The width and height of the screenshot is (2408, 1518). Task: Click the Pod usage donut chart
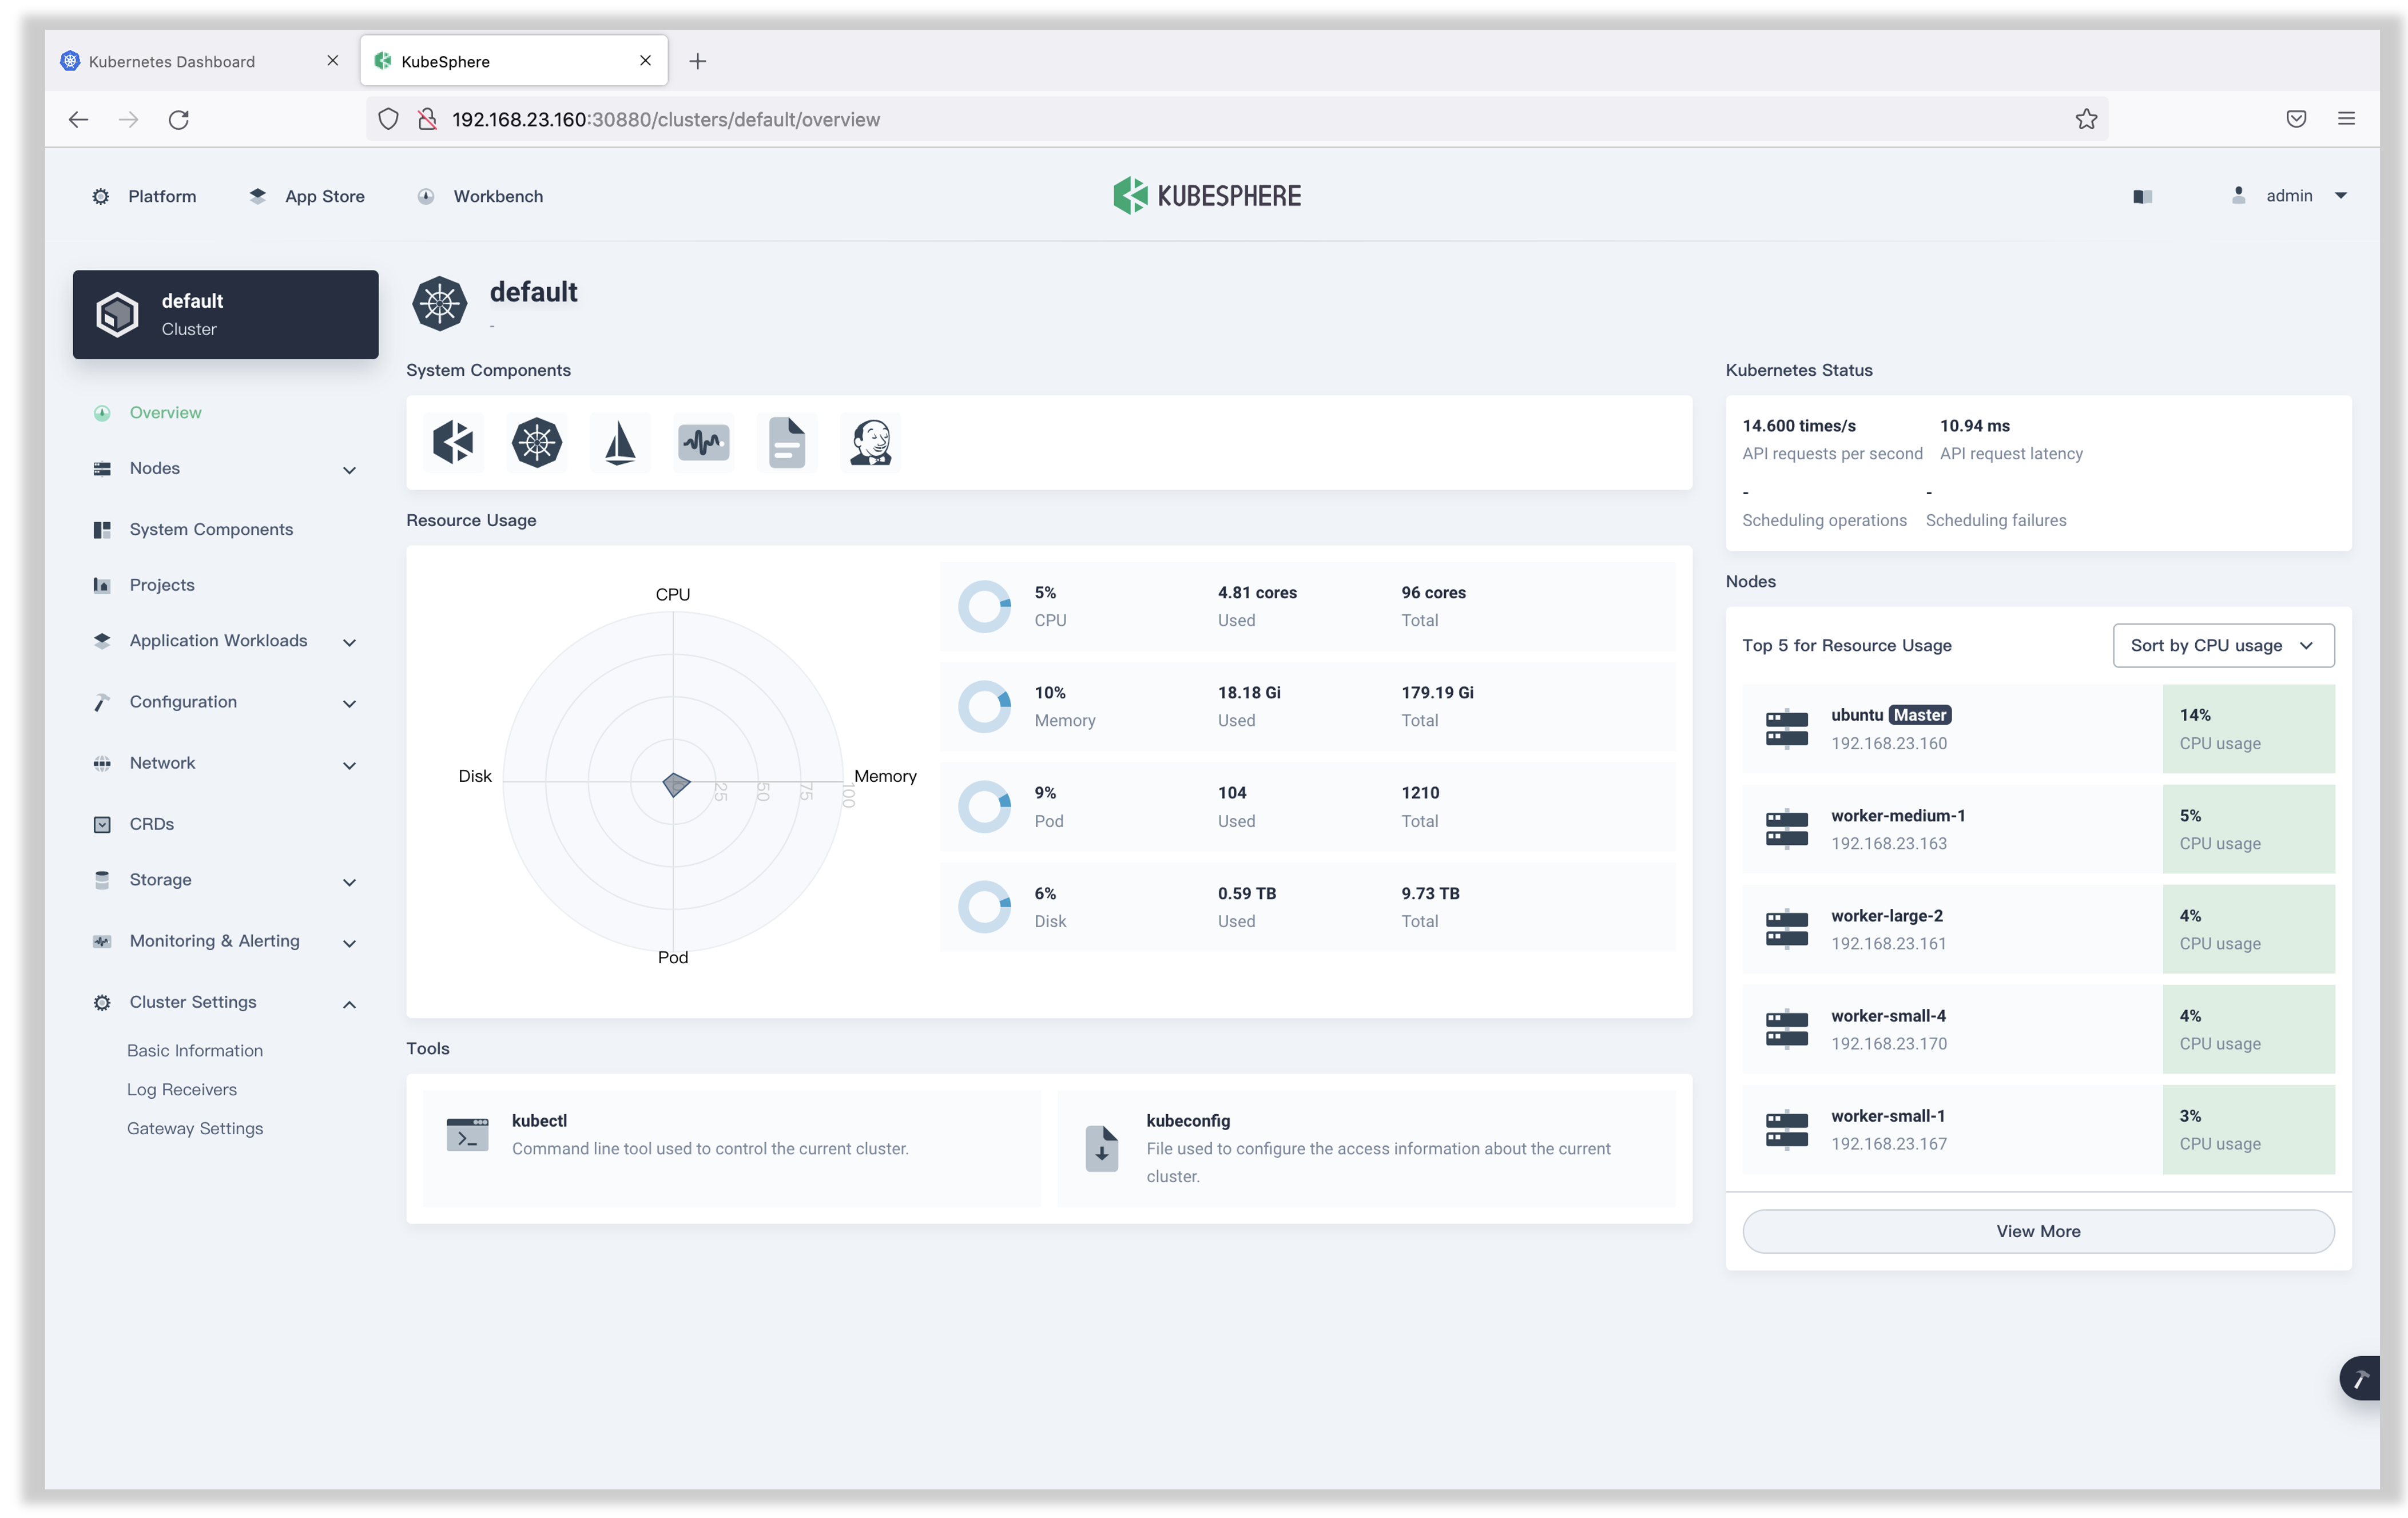point(985,807)
